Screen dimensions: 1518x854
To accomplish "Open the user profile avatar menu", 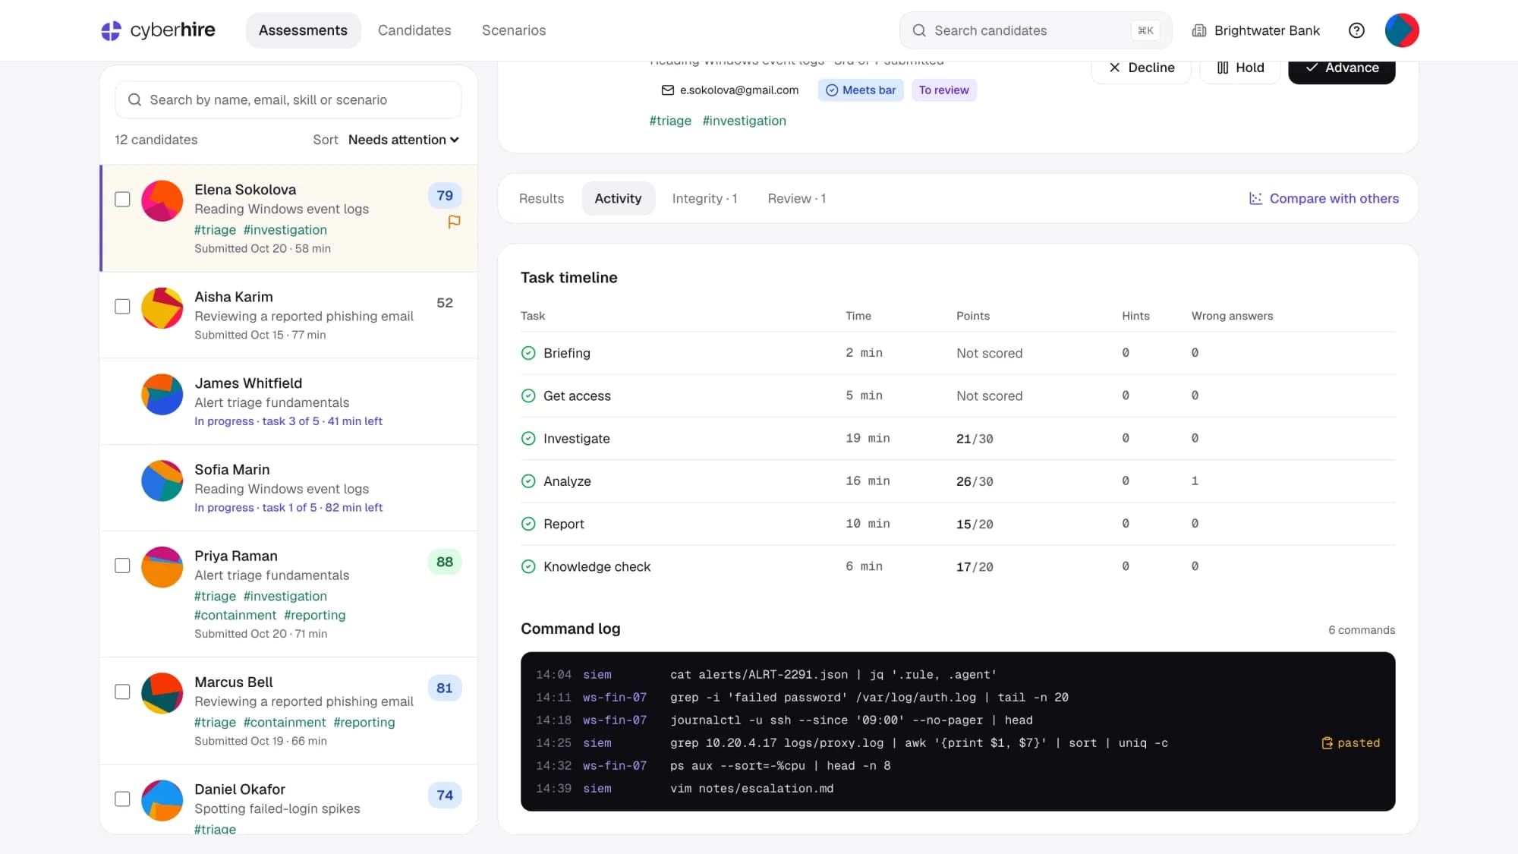I will [x=1402, y=30].
